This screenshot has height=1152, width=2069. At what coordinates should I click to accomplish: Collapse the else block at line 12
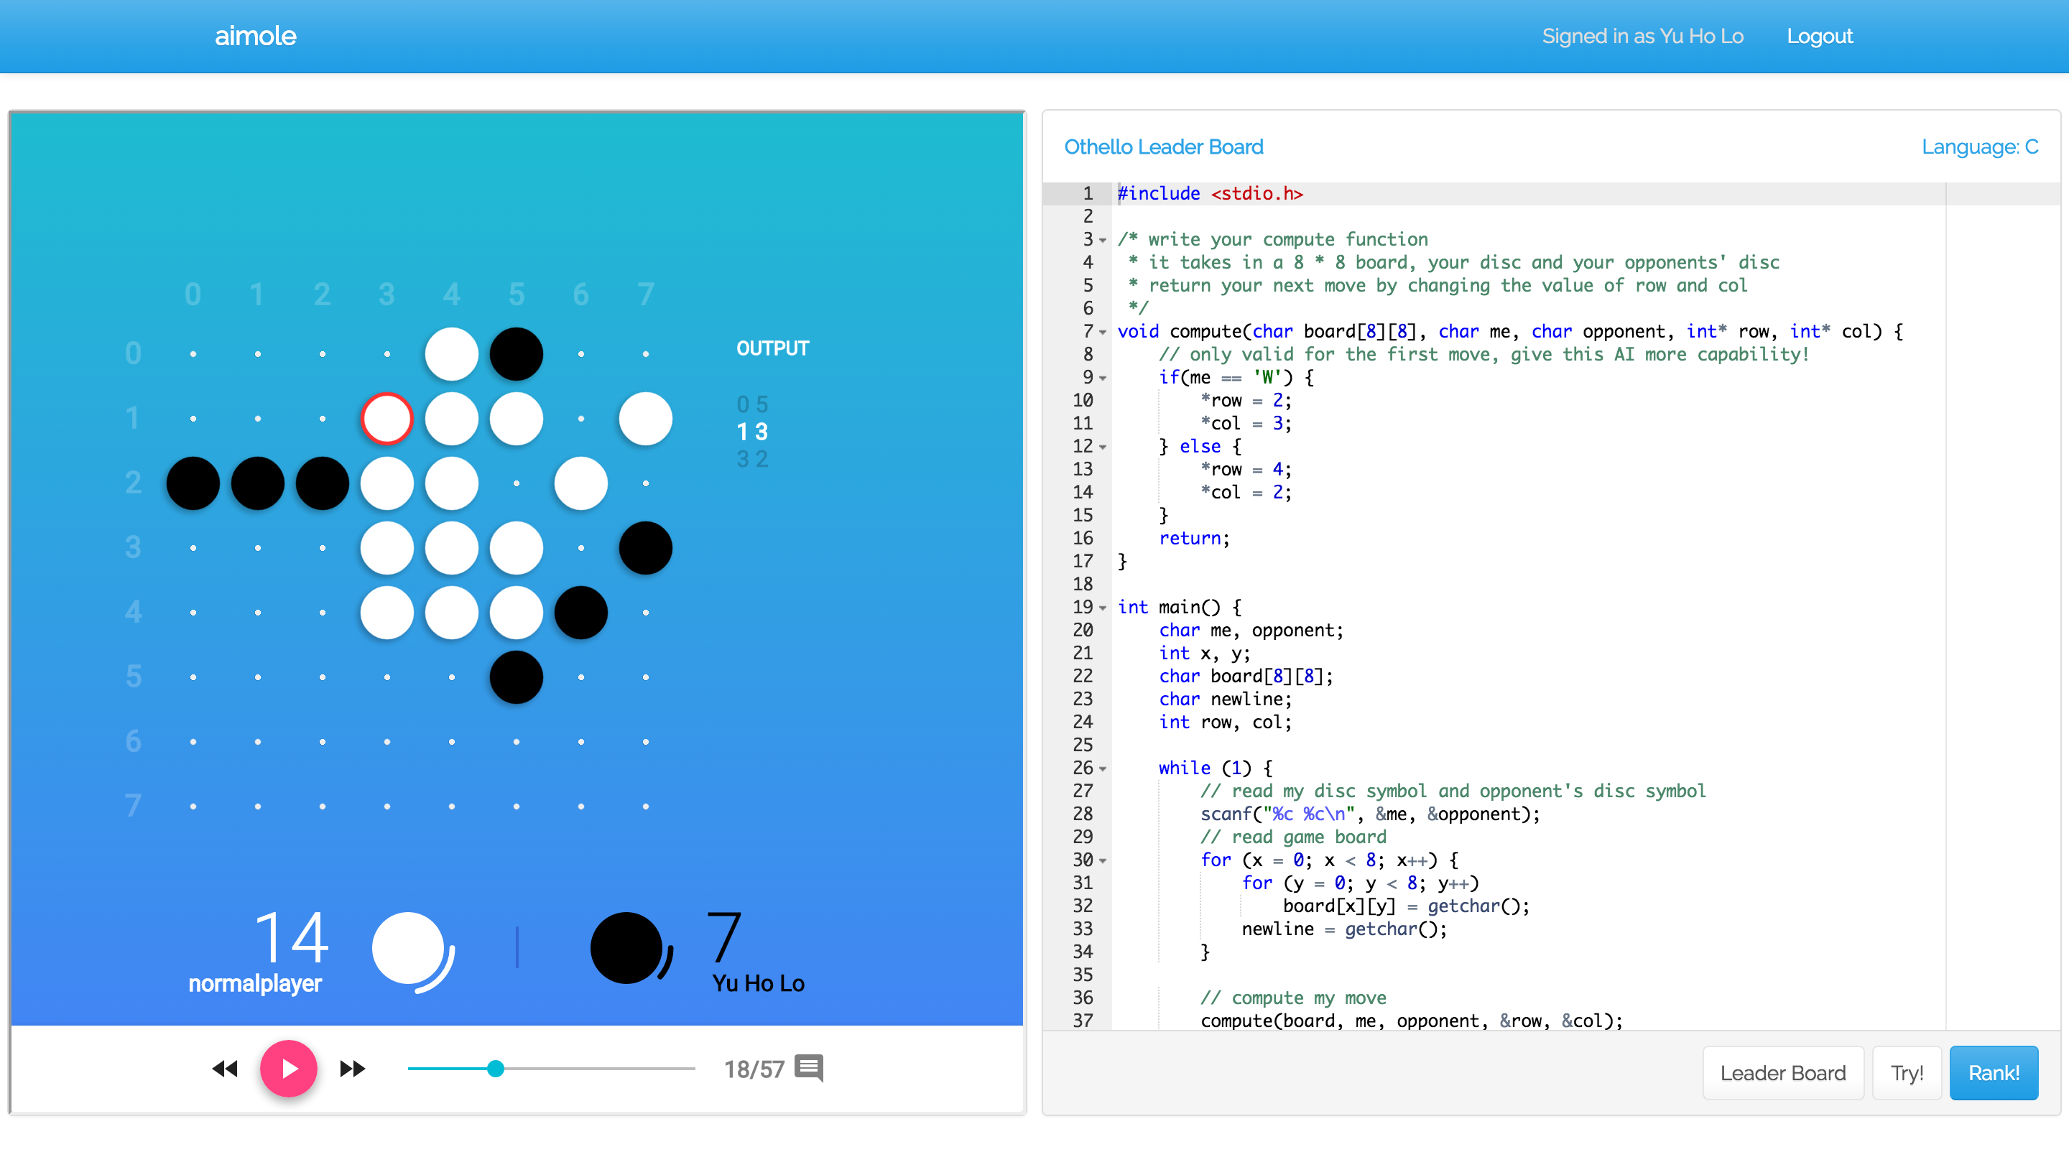(1103, 447)
